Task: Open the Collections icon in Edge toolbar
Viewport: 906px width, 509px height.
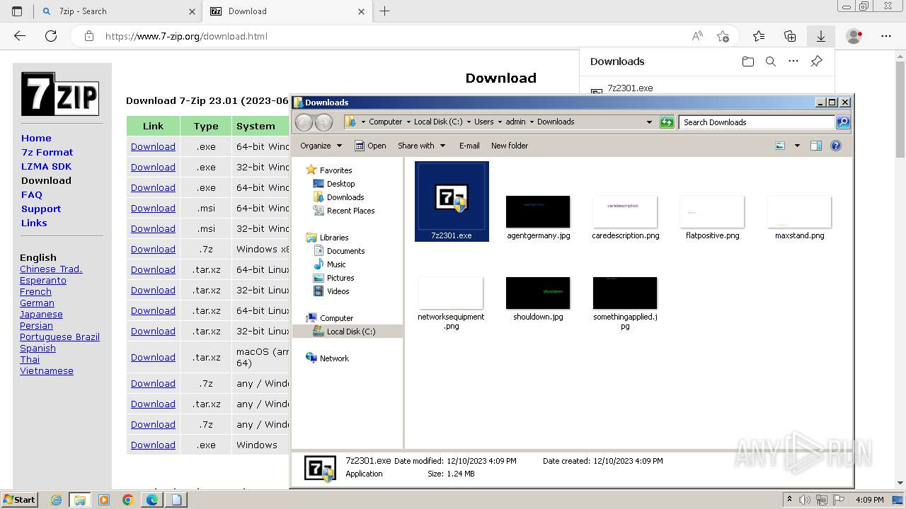Action: [x=790, y=36]
